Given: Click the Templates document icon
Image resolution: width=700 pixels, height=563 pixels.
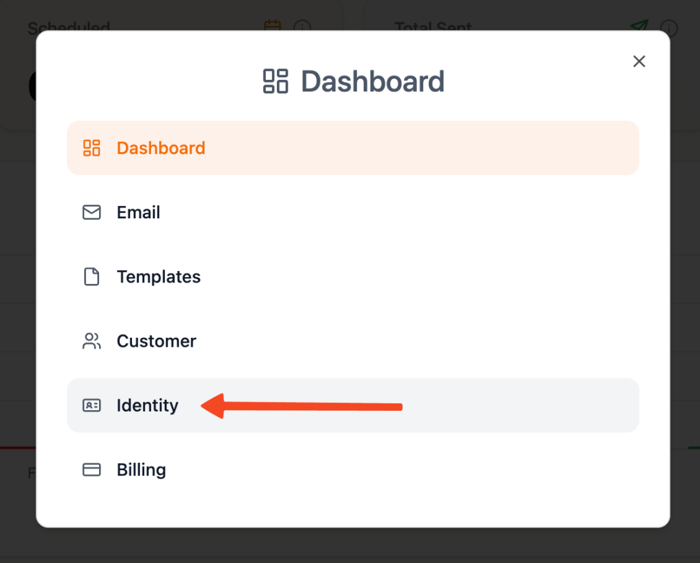Looking at the screenshot, I should point(92,276).
